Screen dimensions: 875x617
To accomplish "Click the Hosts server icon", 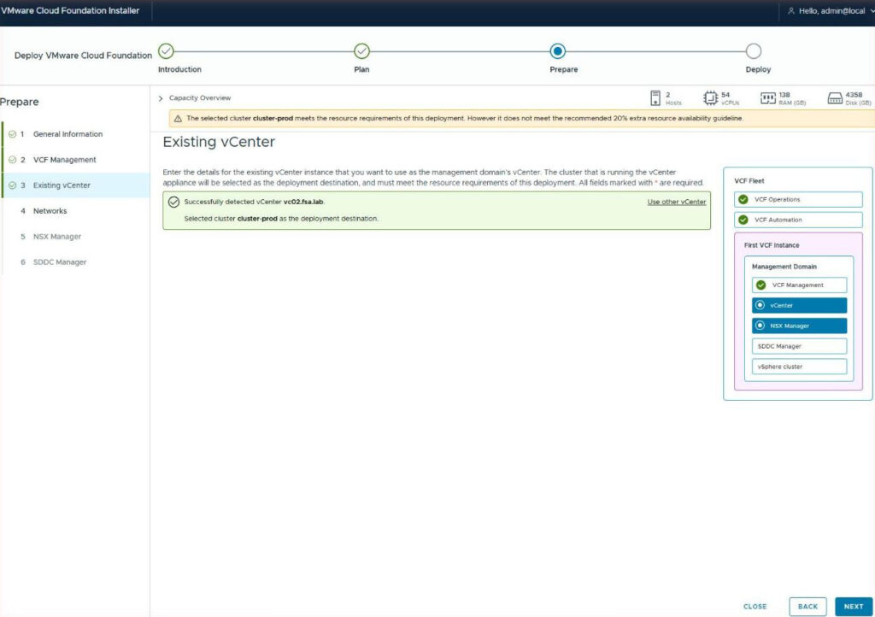I will point(655,98).
